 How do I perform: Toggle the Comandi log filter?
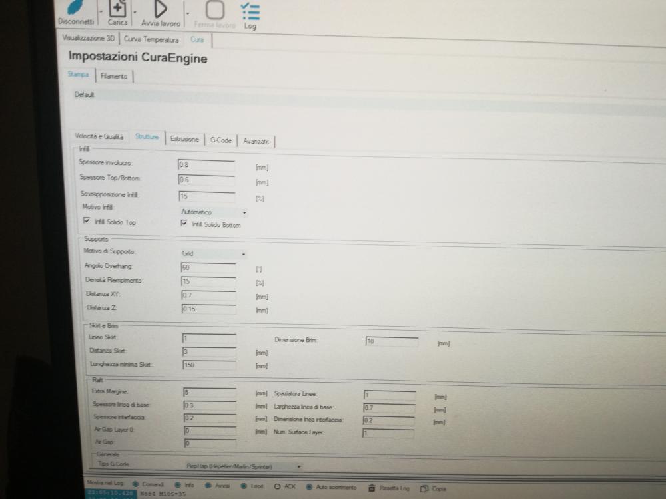pos(136,484)
